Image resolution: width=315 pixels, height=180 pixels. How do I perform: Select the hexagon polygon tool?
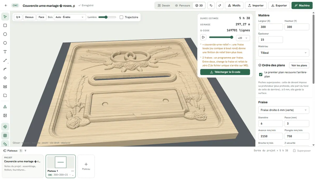[5, 43]
